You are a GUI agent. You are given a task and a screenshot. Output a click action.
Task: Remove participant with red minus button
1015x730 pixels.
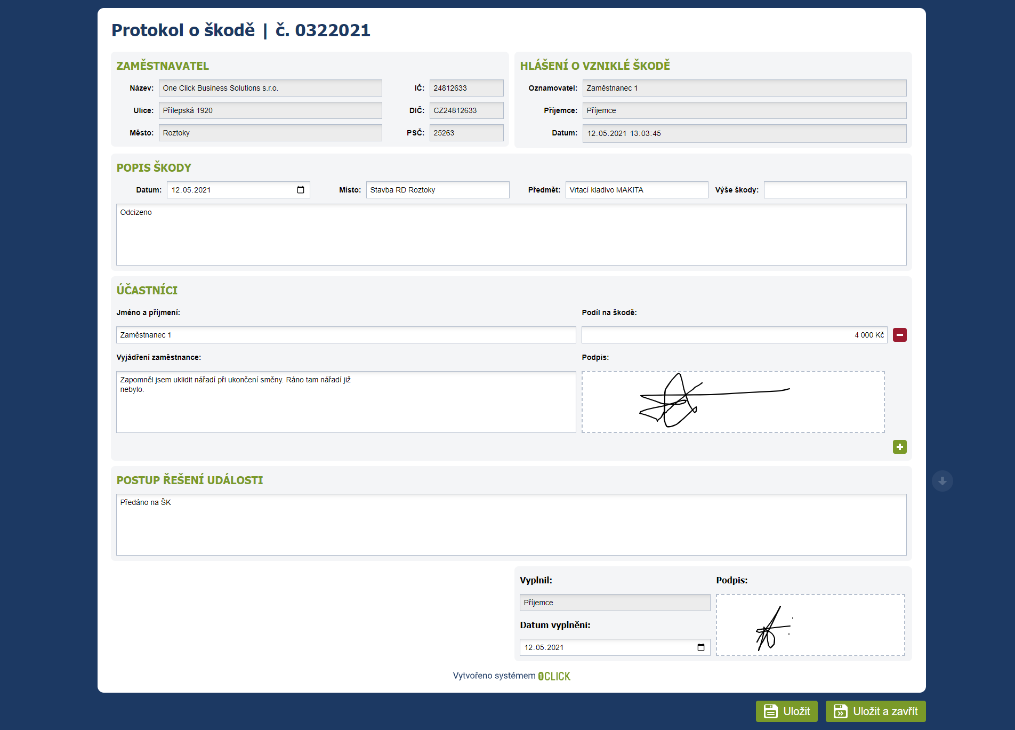point(899,335)
